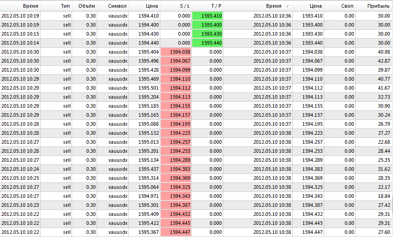Screen dimensions: 393x237
Task: Click close price 1594.223 in the right Цена column
Action: (312, 133)
